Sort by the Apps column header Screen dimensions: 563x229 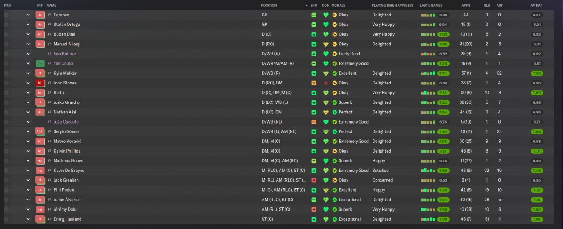pos(466,5)
